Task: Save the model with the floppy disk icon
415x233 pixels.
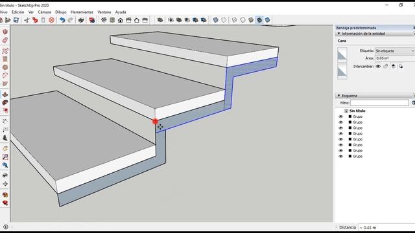Action: (16, 20)
